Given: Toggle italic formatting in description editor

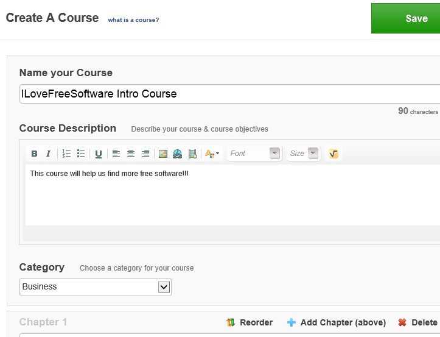Looking at the screenshot, I should click(48, 154).
